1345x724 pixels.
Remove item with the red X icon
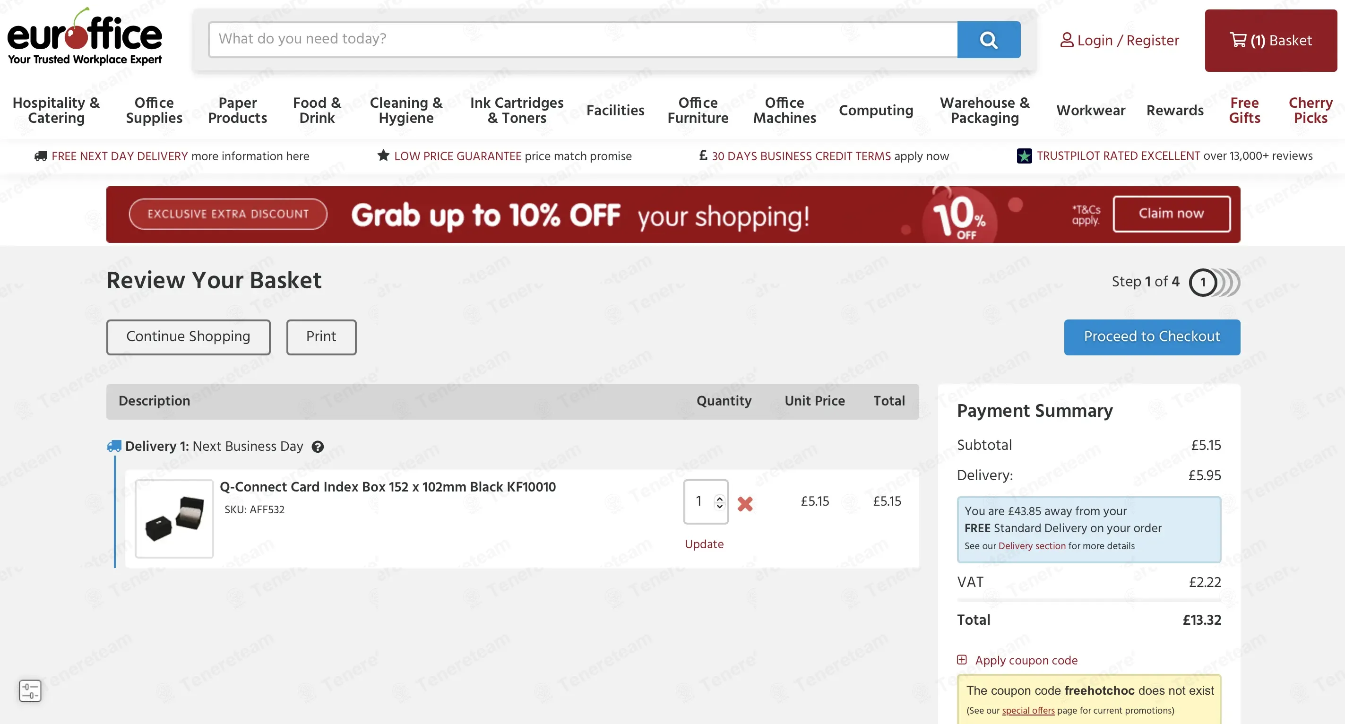click(x=745, y=504)
